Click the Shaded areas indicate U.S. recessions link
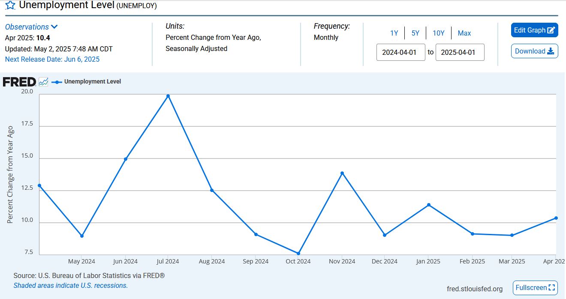 point(70,285)
